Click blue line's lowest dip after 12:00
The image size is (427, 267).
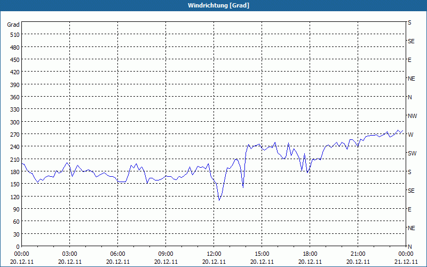click(x=219, y=200)
